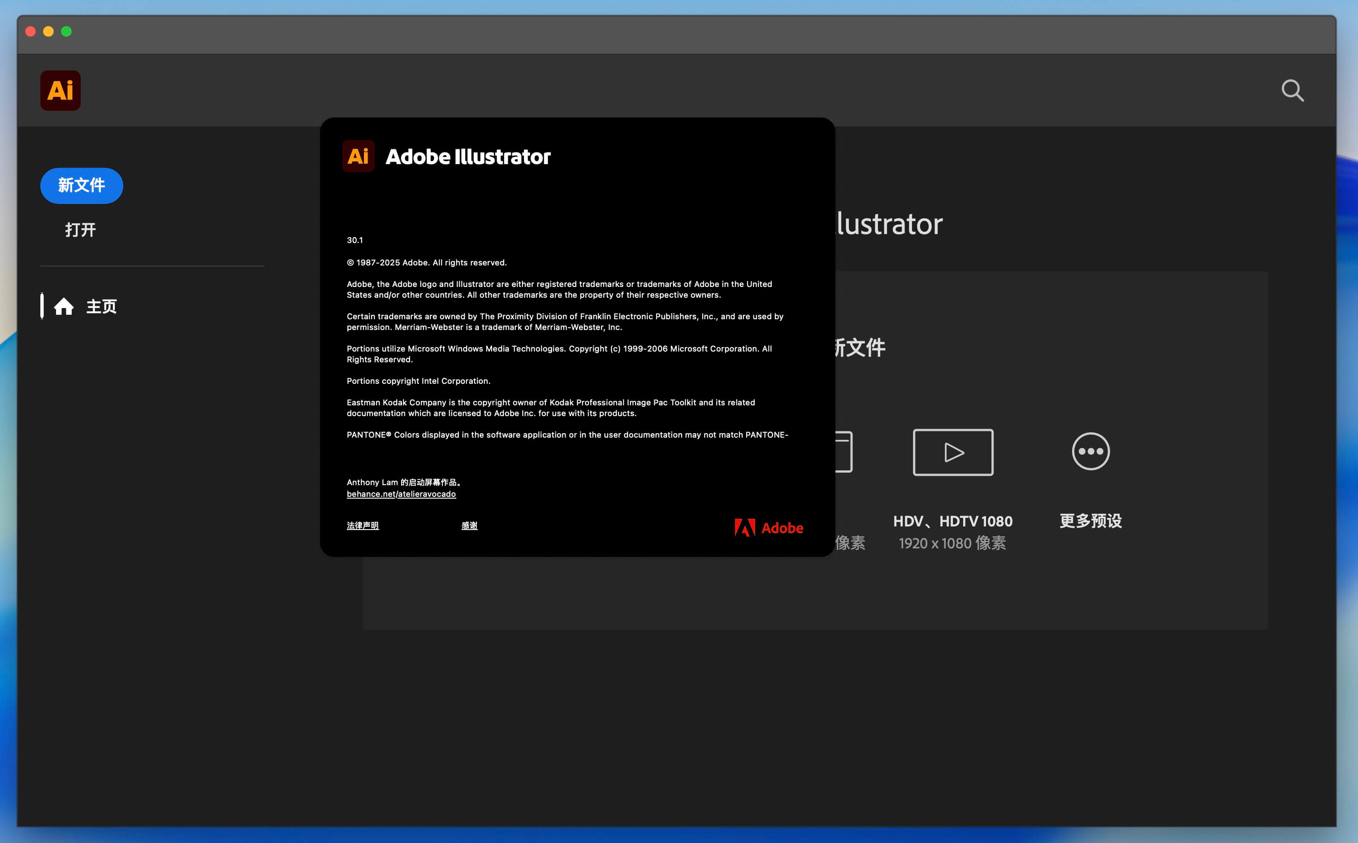Image resolution: width=1358 pixels, height=843 pixels.
Task: Click the ellipsis icon above 更多预设
Action: [x=1090, y=452]
